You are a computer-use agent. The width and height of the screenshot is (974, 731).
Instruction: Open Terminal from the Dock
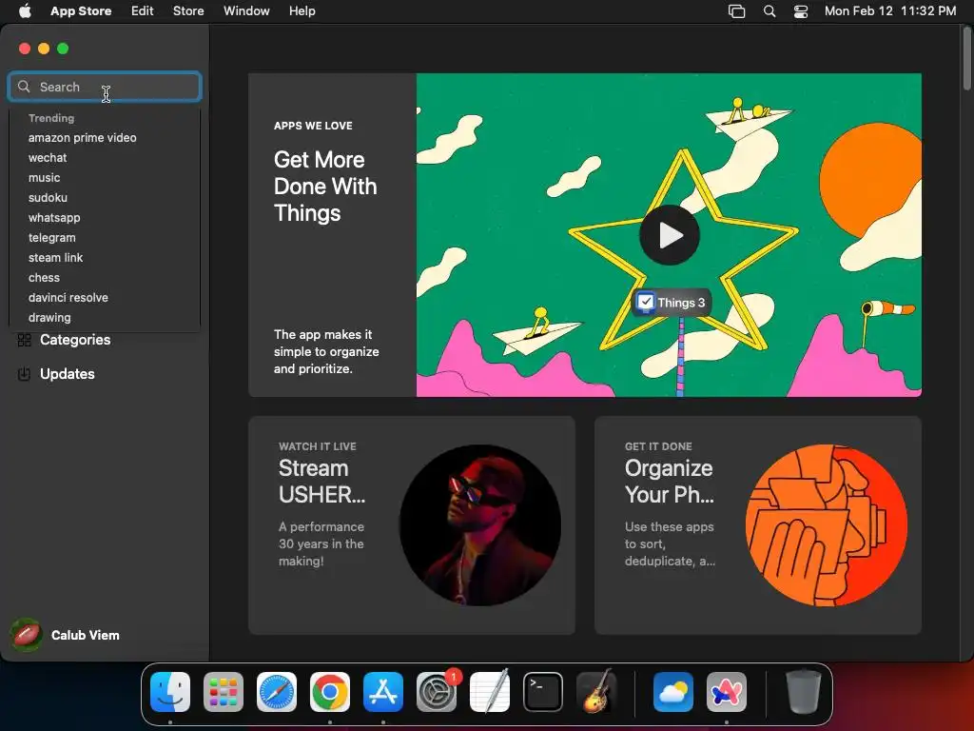(543, 692)
